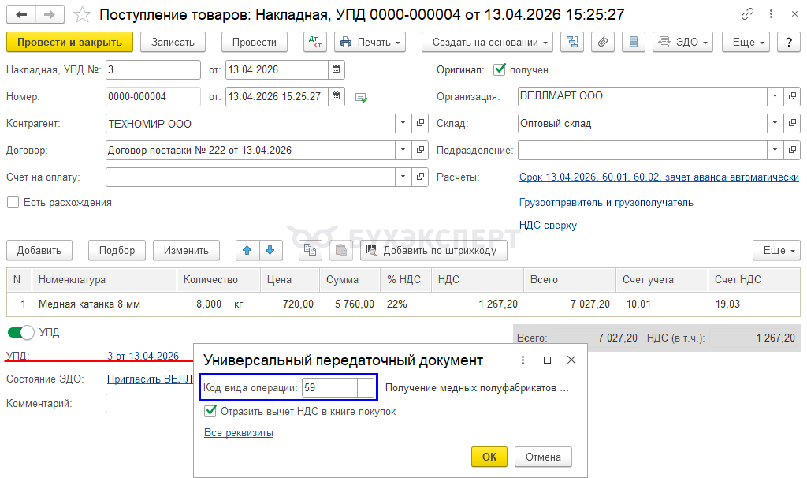Open the related documents structure icon
The image size is (807, 478).
[x=572, y=43]
